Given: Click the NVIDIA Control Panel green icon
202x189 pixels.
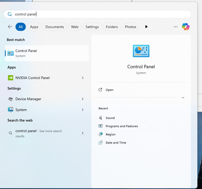Looking at the screenshot, I should tap(11, 78).
